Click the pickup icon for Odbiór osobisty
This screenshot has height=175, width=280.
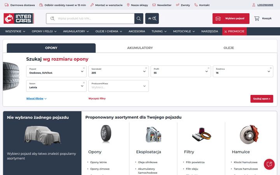41,5
